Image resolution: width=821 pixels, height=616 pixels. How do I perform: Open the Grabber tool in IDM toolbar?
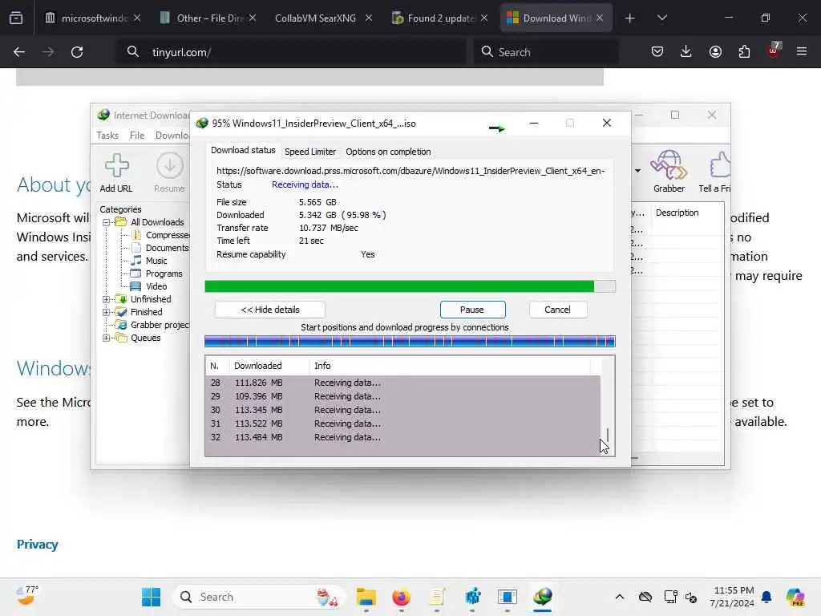669,172
